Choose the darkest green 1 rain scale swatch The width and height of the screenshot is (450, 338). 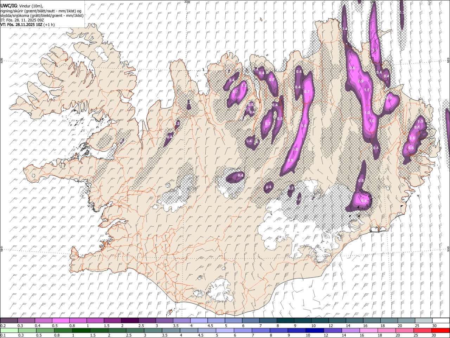pyautogui.click(x=81, y=330)
